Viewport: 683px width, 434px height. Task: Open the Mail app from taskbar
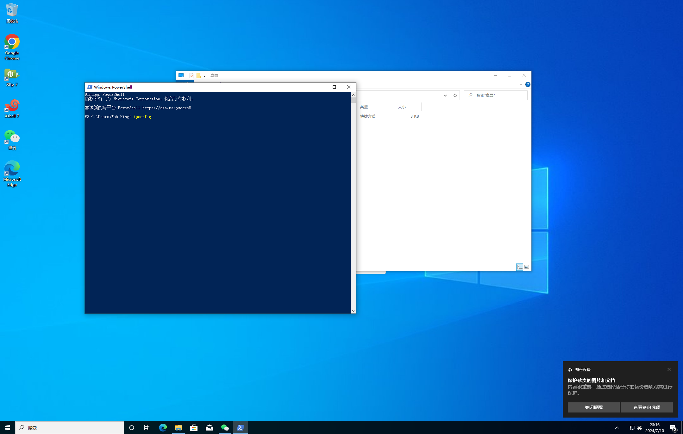tap(209, 428)
